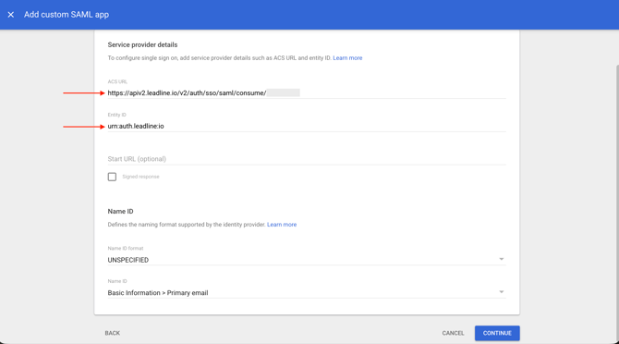Click the Add custom SAML app title
The height and width of the screenshot is (344, 619).
click(x=67, y=15)
